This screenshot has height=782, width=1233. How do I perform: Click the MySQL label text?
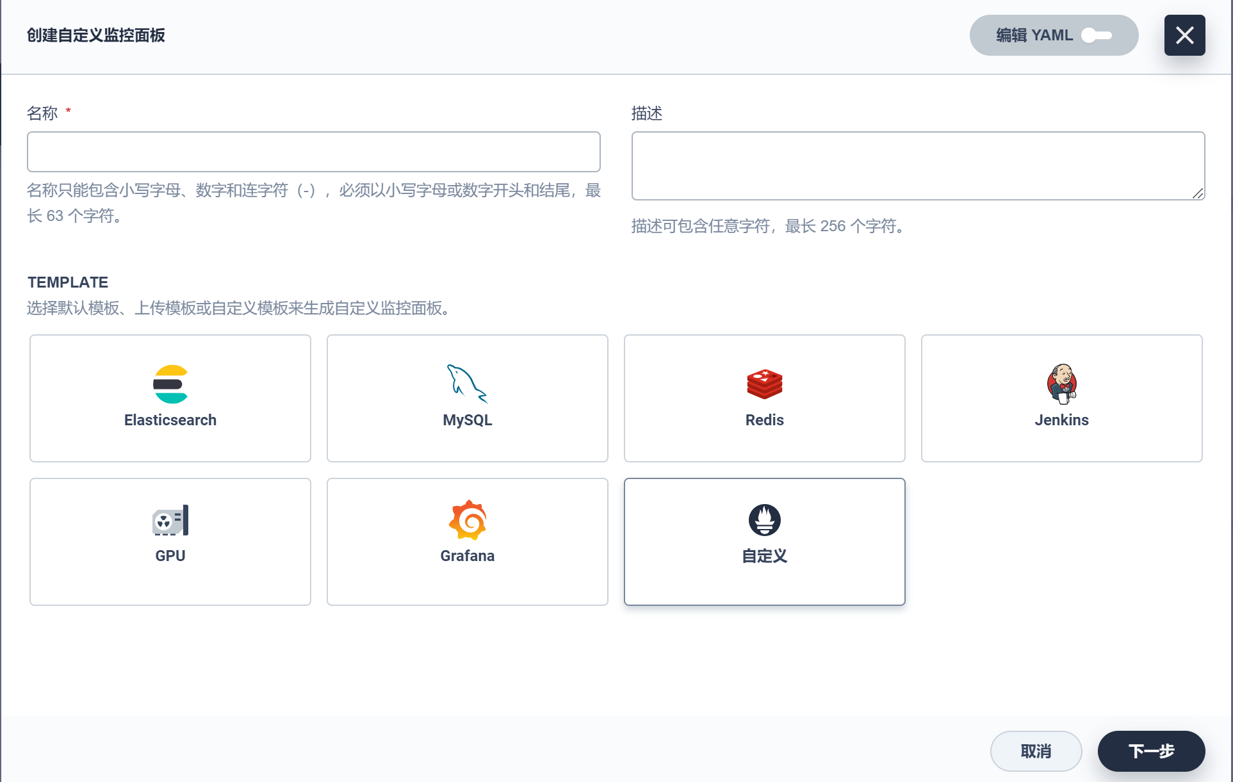[468, 420]
